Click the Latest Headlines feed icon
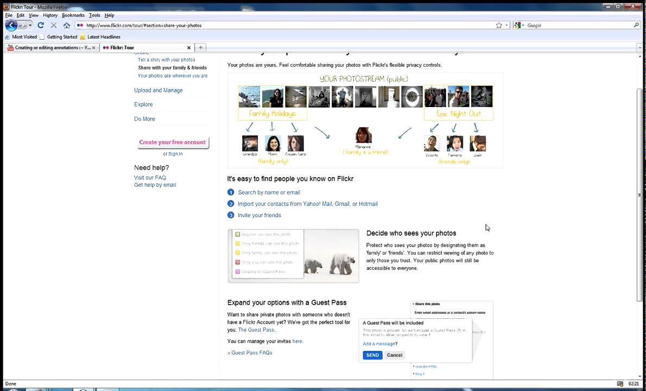This screenshot has height=391, width=646. 83,37
